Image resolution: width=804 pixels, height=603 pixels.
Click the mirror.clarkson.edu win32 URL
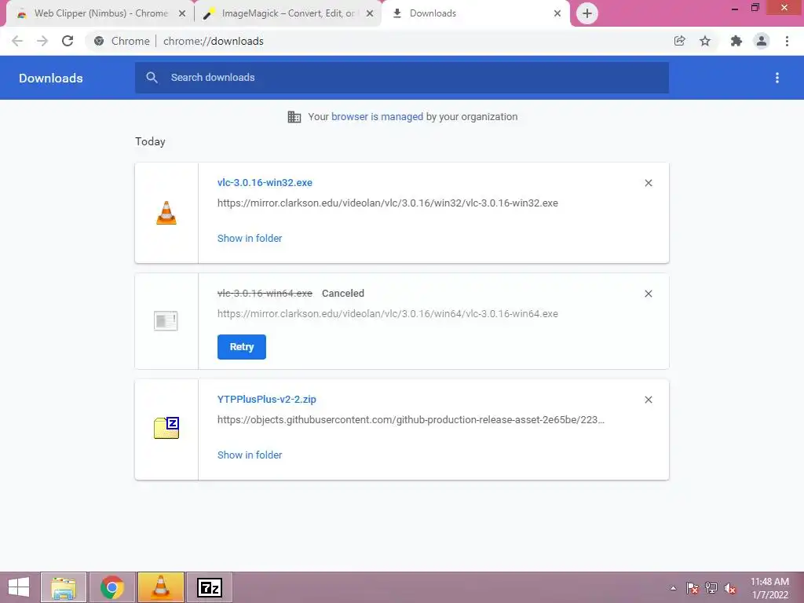click(x=388, y=203)
